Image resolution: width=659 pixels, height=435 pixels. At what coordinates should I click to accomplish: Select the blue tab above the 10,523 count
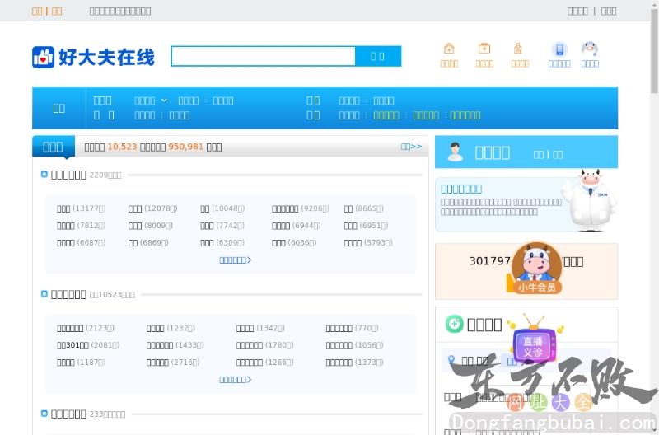(53, 147)
